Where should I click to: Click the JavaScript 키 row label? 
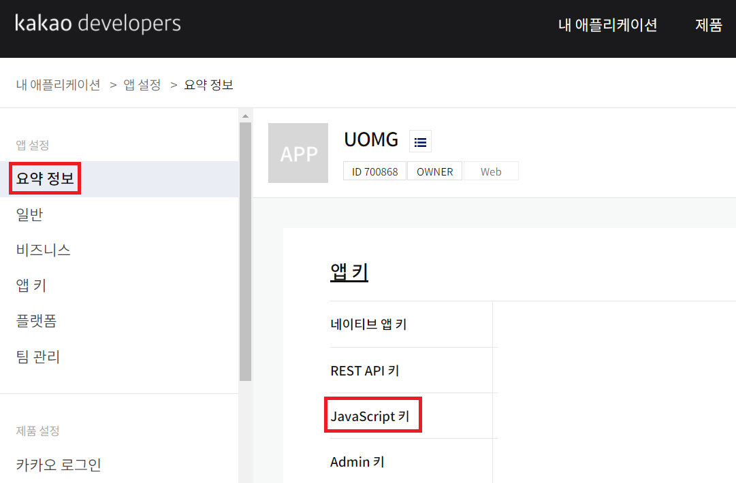(370, 416)
